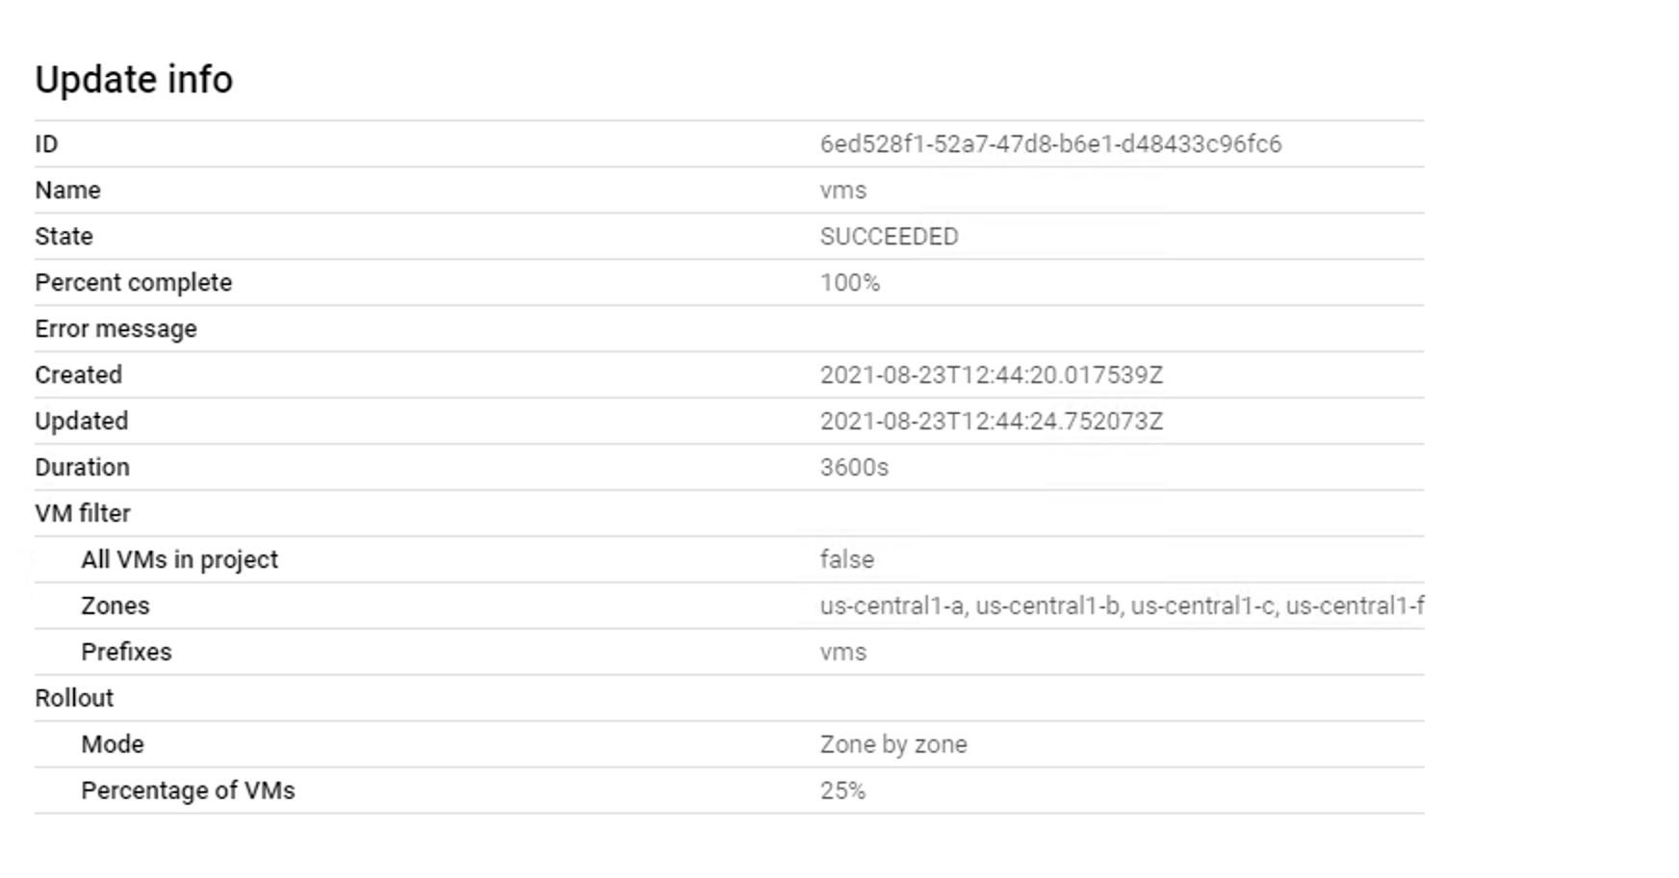Click the Name value vms
Viewport: 1679px width, 878px height.
(x=843, y=191)
